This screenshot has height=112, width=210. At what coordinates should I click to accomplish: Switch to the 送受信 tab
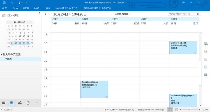[x=25, y=8]
